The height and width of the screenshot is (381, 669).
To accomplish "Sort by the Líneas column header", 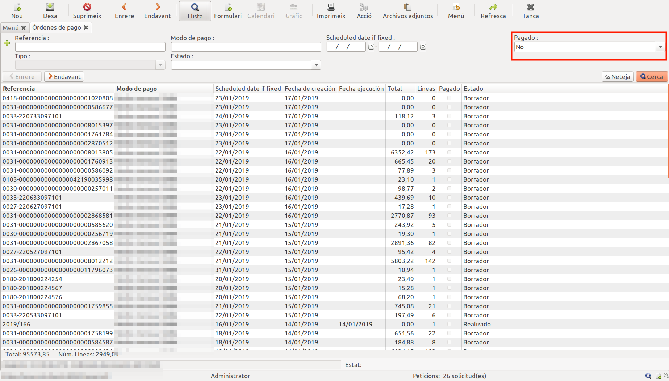I will (x=426, y=89).
